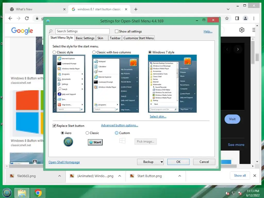Click Chrome page vertical scrollbar down arrow
Screen dimensions: 264x198
click(x=257, y=162)
